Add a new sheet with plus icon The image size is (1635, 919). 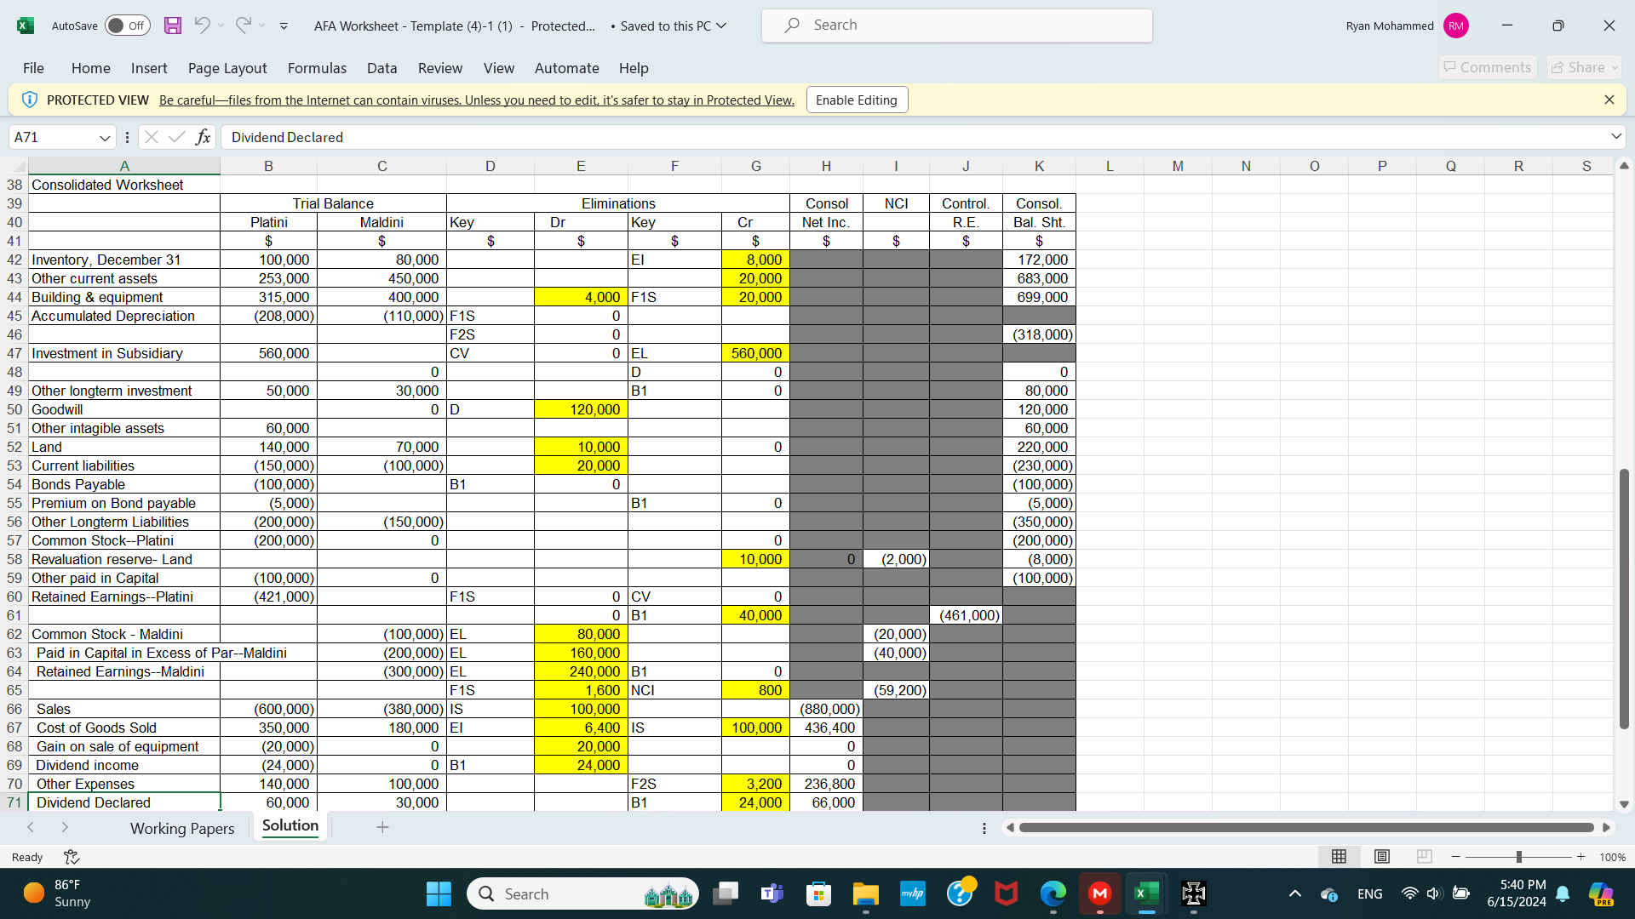[382, 827]
